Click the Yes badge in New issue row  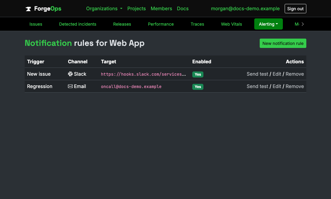[x=198, y=74]
